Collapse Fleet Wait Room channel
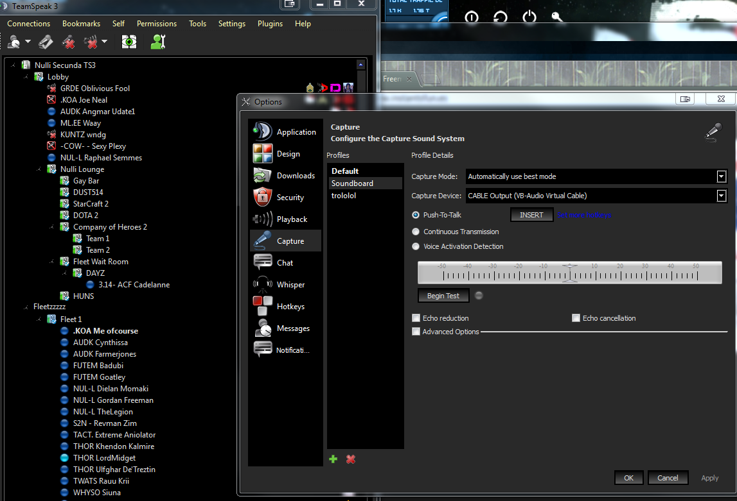The width and height of the screenshot is (737, 501). pos(51,262)
